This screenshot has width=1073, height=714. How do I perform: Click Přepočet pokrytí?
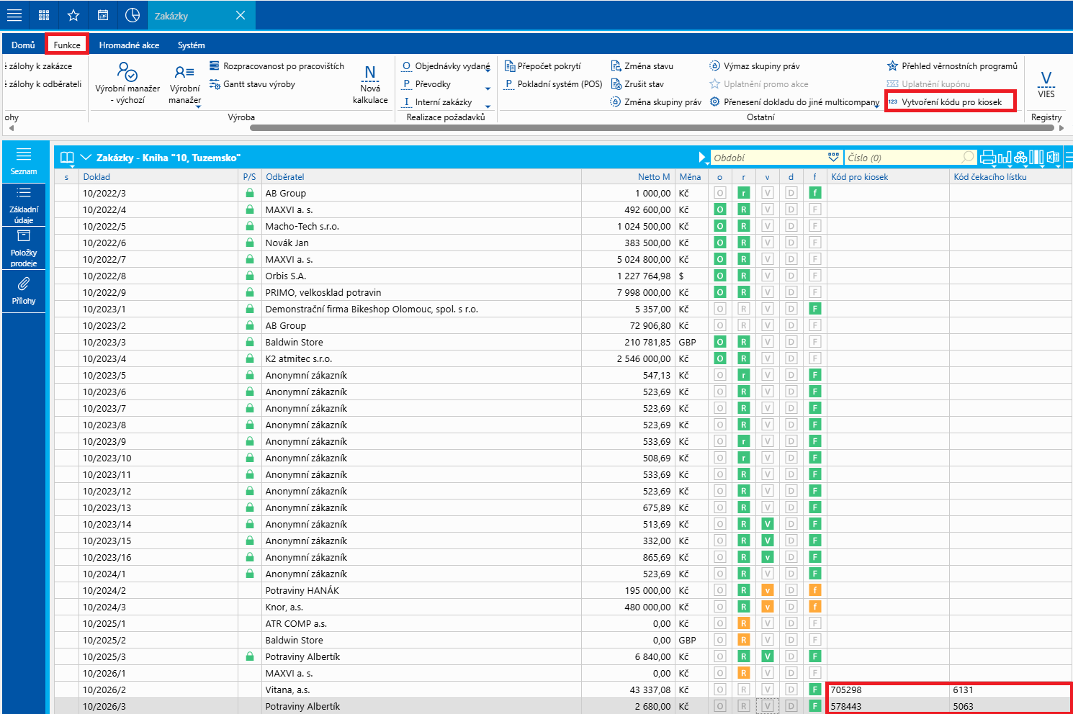click(x=542, y=65)
